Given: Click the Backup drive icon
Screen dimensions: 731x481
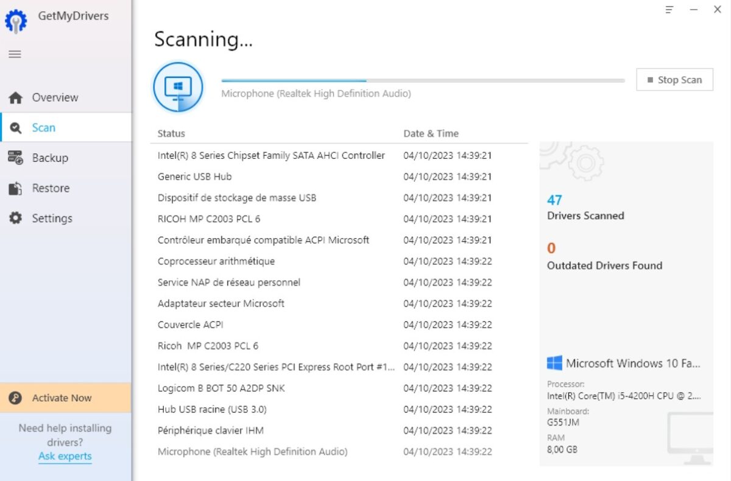Looking at the screenshot, I should [15, 158].
